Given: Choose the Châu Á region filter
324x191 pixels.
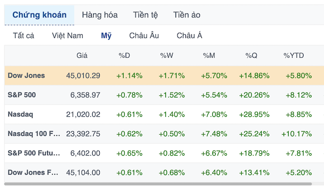Looking at the screenshot, I should coord(189,35).
